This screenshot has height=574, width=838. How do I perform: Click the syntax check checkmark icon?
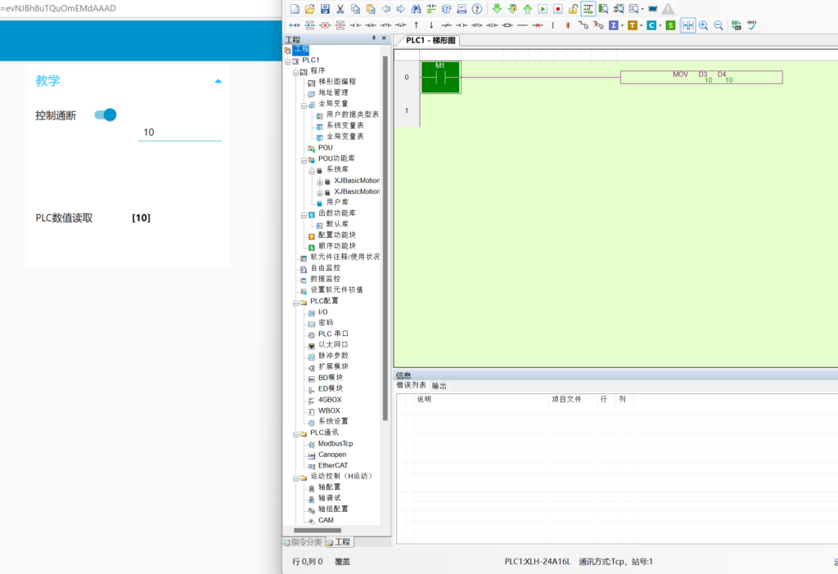[751, 25]
